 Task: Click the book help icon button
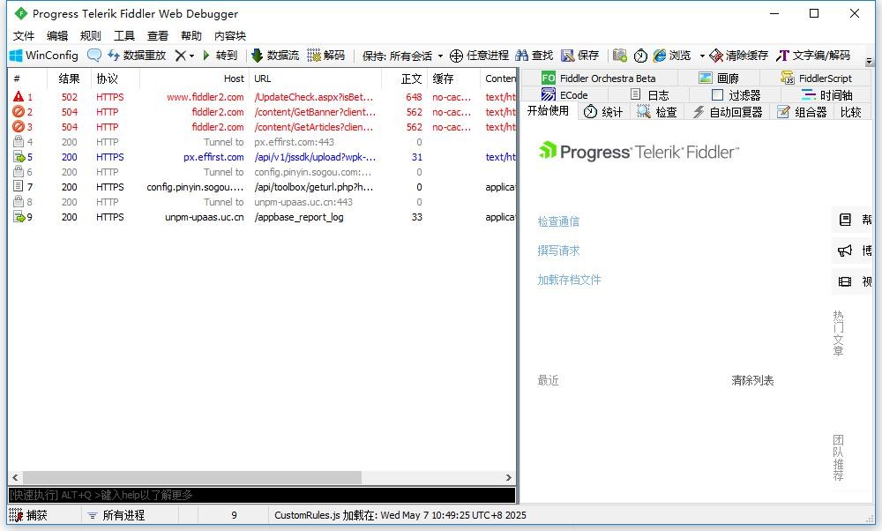[x=845, y=220]
